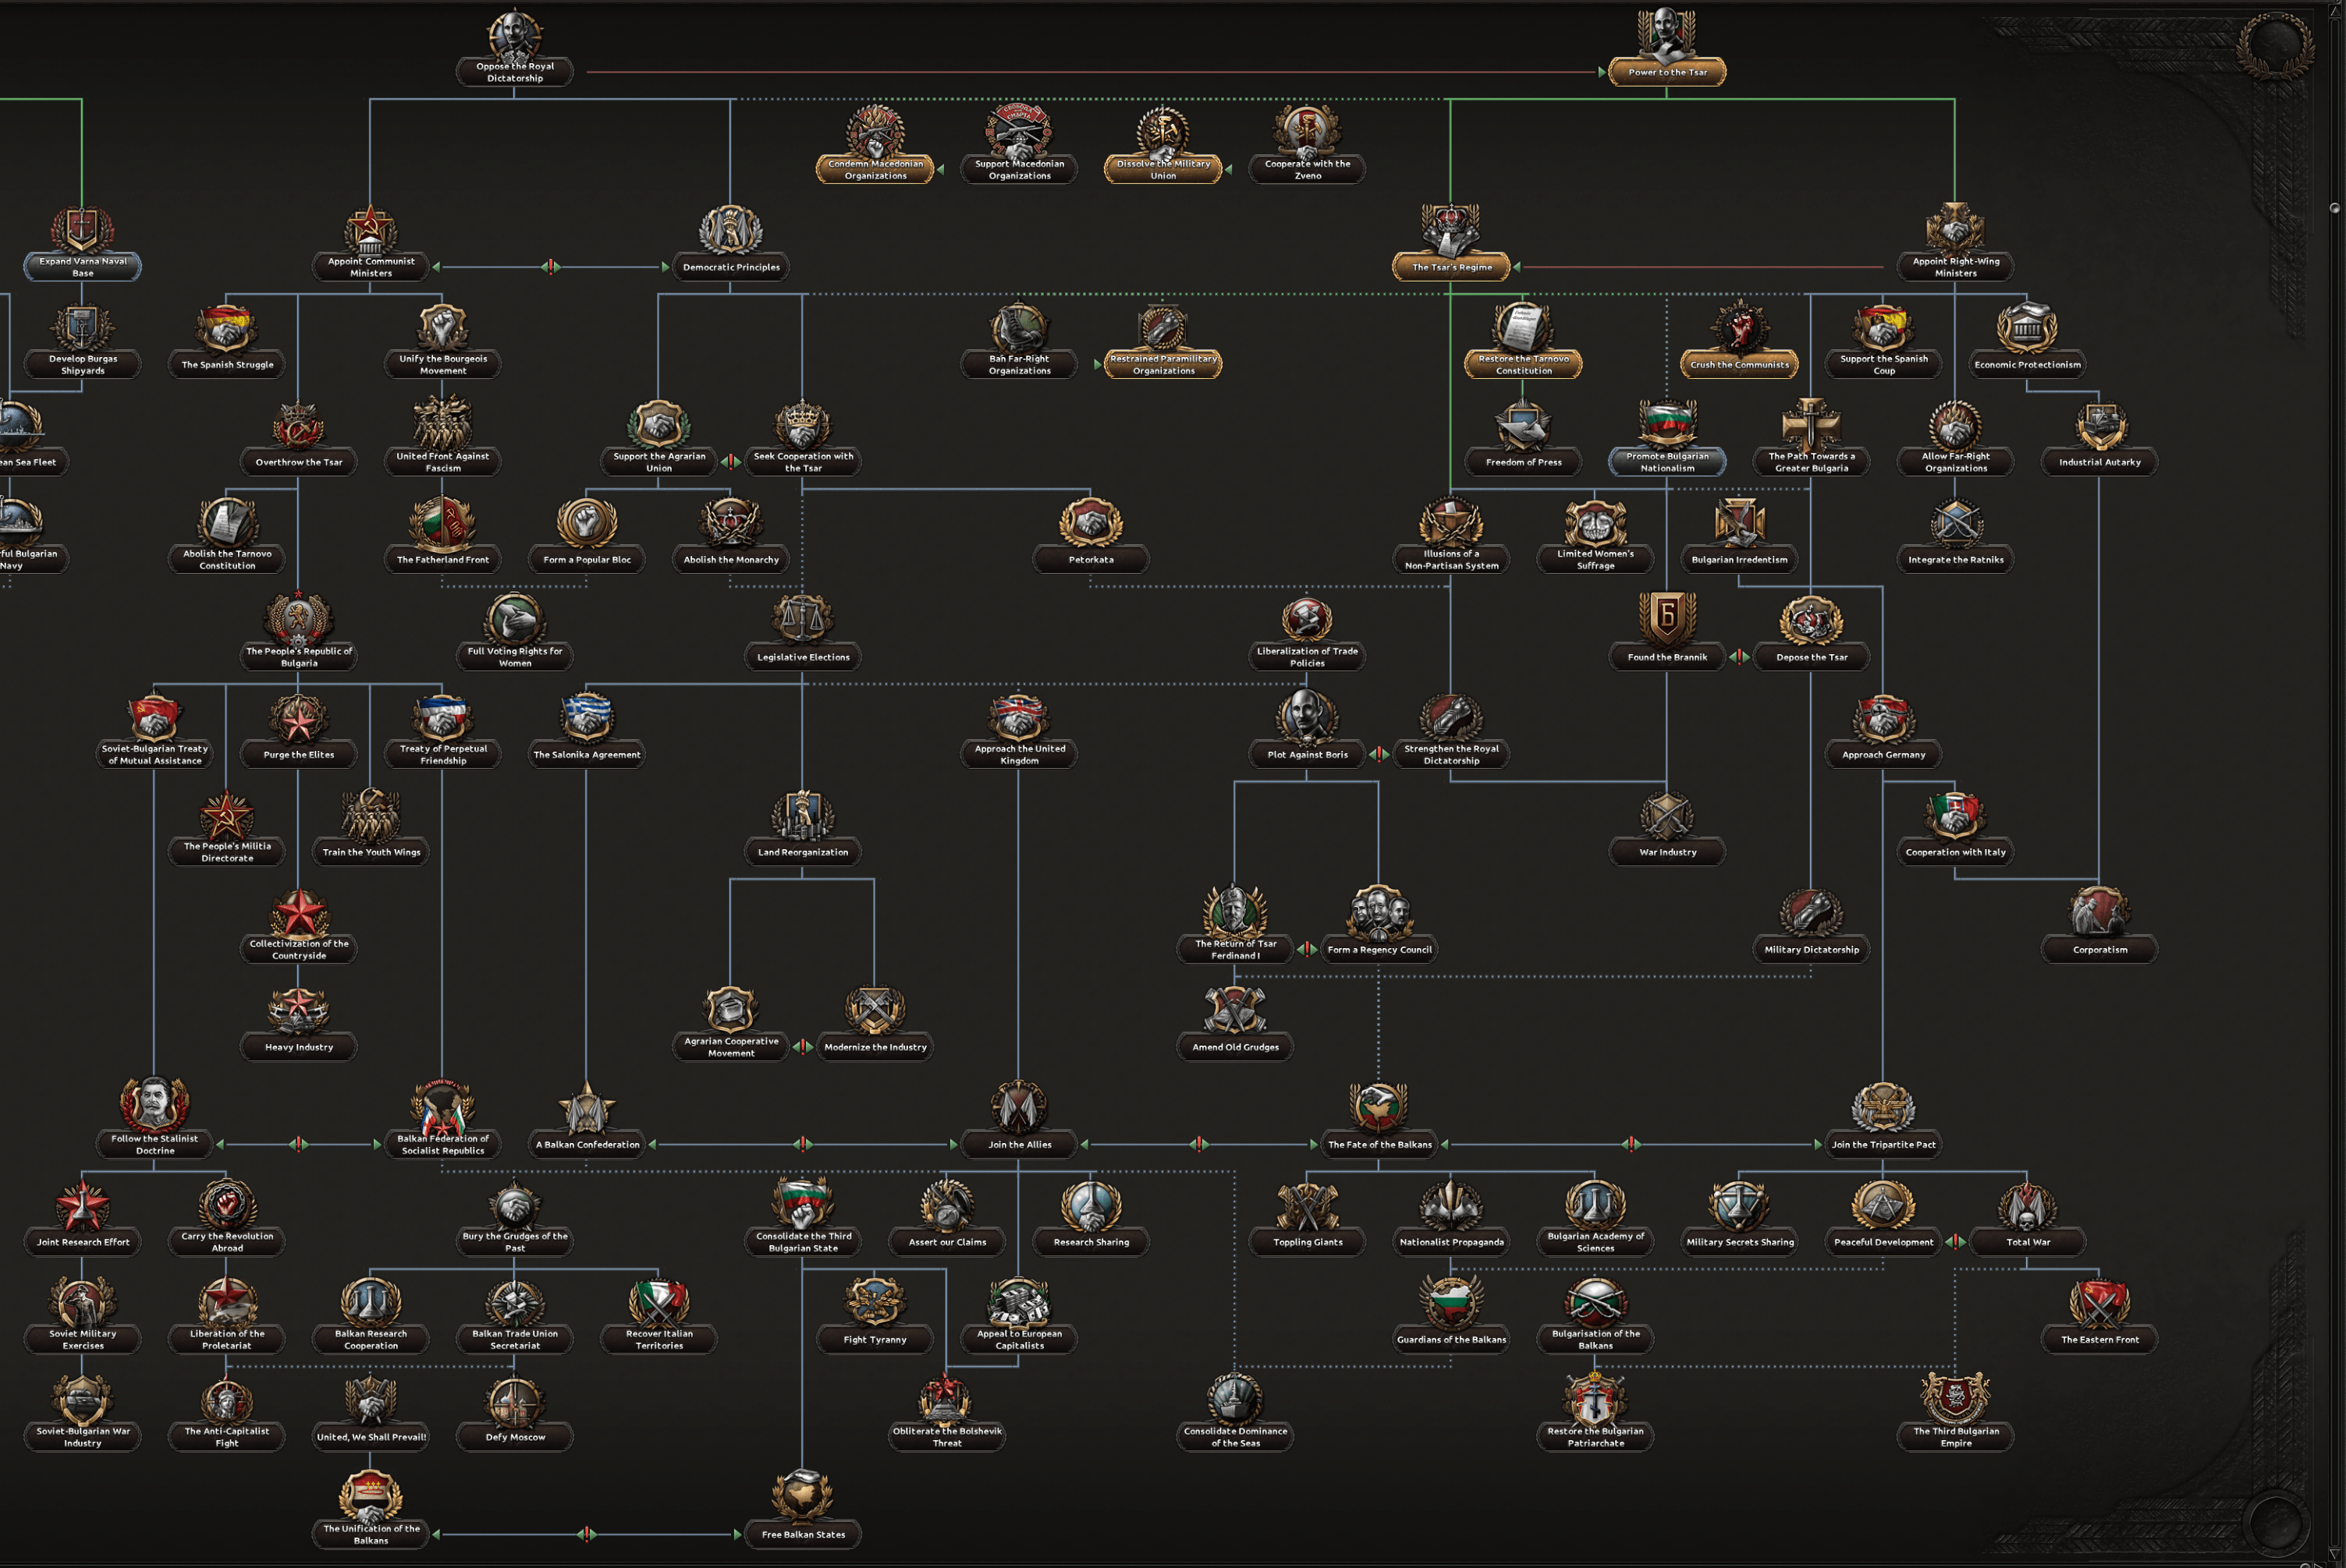The height and width of the screenshot is (1568, 2346).
Task: Click the vertical scrollbar handle knob
Action: 2334,208
